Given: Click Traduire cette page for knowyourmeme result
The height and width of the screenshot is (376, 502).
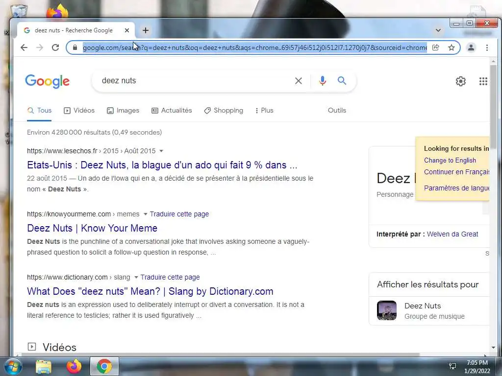Looking at the screenshot, I should point(179,214).
